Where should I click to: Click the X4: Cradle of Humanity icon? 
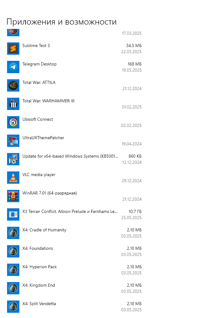(x=13, y=233)
